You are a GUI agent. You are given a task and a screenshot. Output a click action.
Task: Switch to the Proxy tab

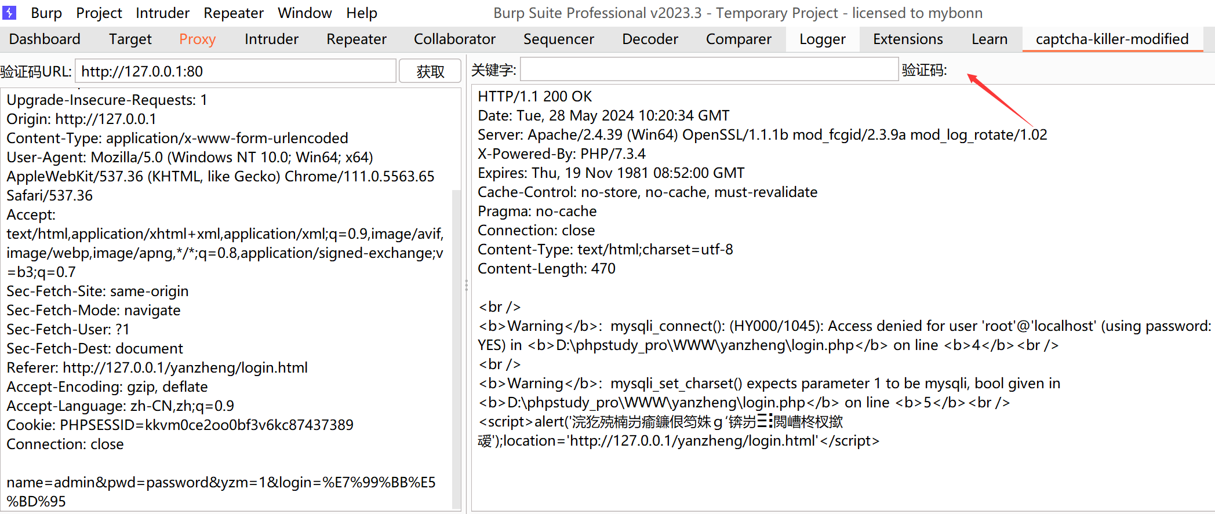click(x=197, y=39)
